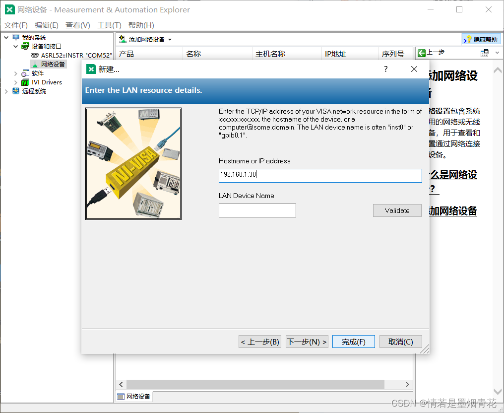
Task: Collapse the 设备和接口 tree node
Action: (15, 47)
